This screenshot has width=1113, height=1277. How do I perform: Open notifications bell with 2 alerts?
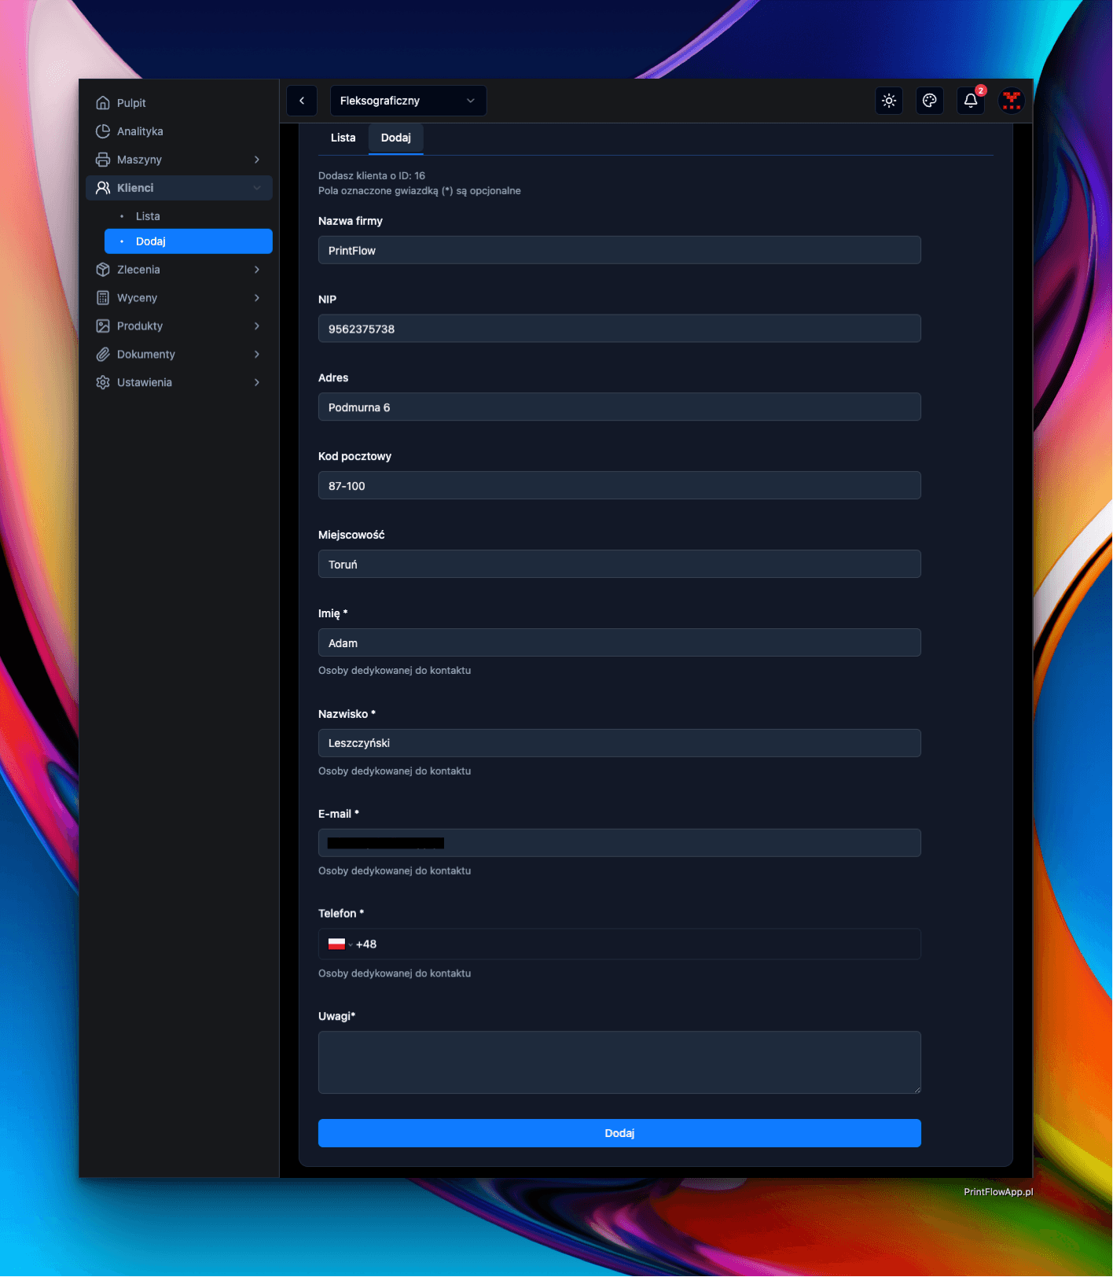pos(971,101)
